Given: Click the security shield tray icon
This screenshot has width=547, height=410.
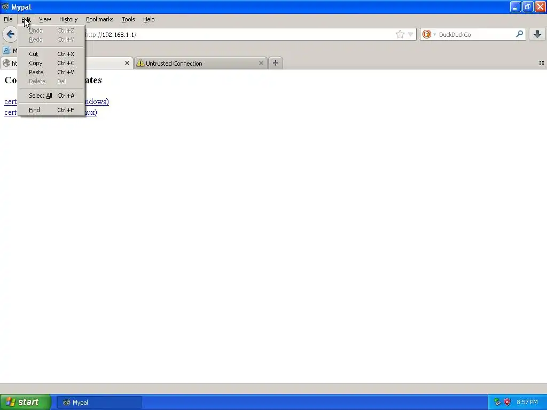Looking at the screenshot, I should pos(507,403).
